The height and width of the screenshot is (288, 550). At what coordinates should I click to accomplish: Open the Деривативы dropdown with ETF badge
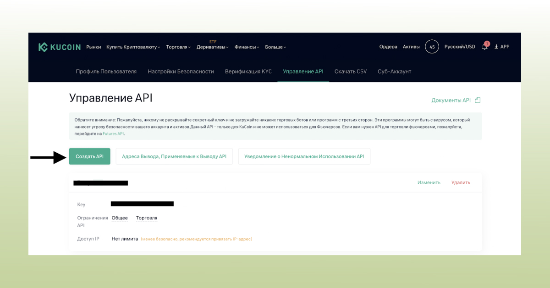pos(212,47)
